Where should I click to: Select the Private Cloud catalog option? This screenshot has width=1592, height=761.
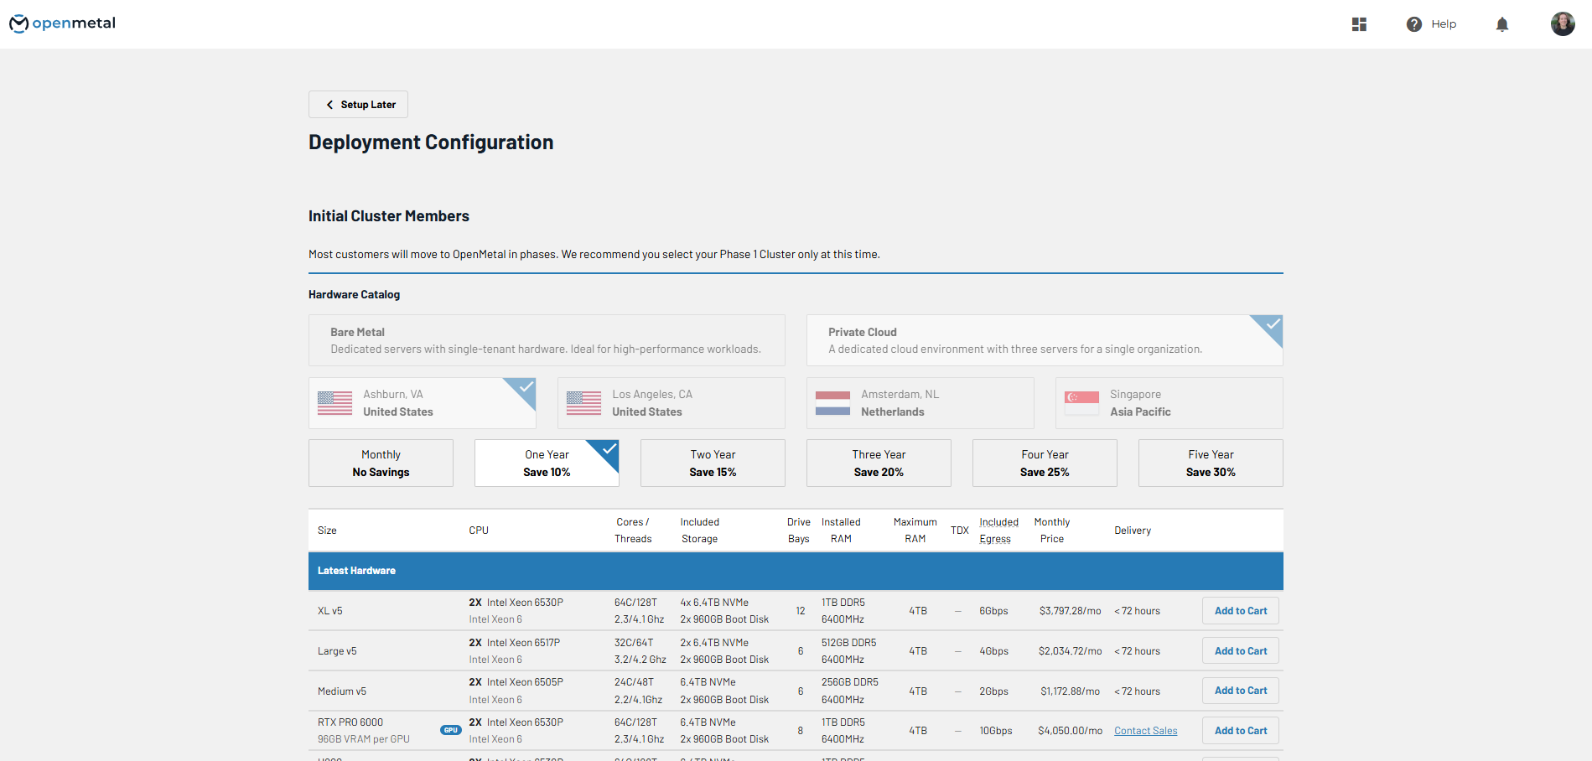click(1045, 340)
